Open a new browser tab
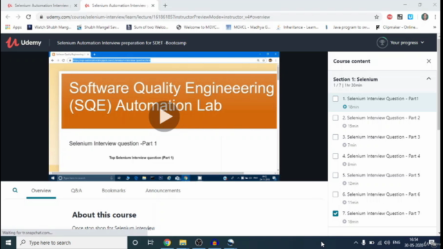Screen dimensions: 443x249 [x=165, y=6]
